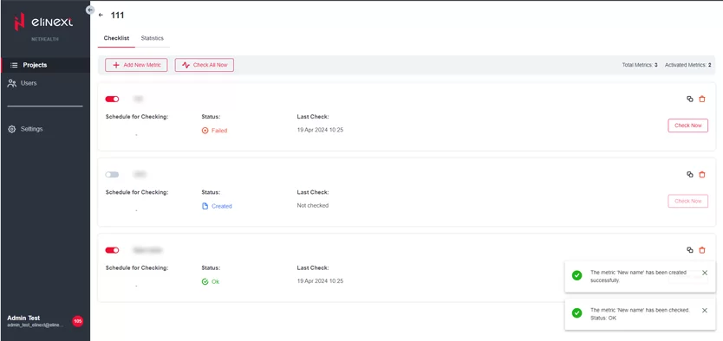
Task: Dismiss the 'created successfully' notification
Action: pyautogui.click(x=705, y=273)
